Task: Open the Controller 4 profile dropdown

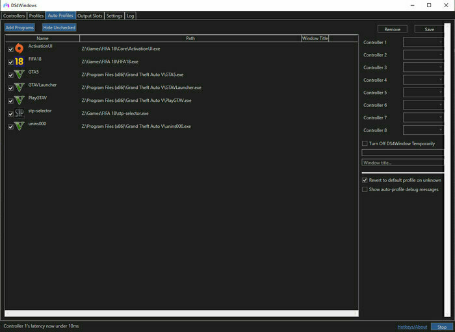Action: click(x=423, y=80)
